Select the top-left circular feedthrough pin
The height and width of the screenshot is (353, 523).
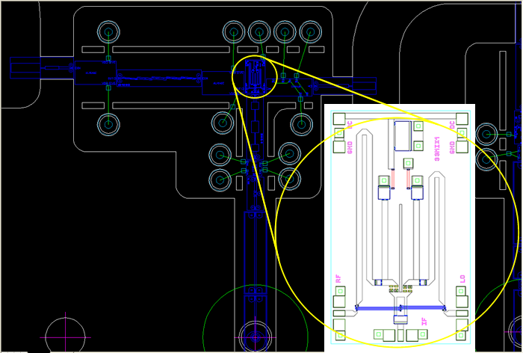pyautogui.click(x=109, y=32)
